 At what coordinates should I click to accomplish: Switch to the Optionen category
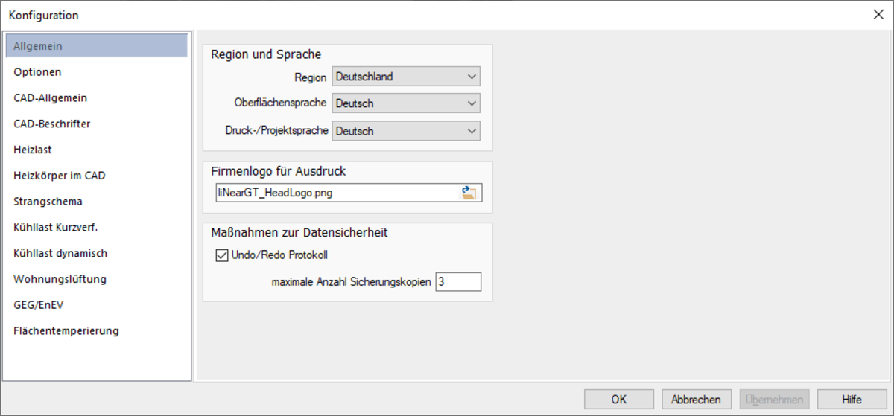97,72
